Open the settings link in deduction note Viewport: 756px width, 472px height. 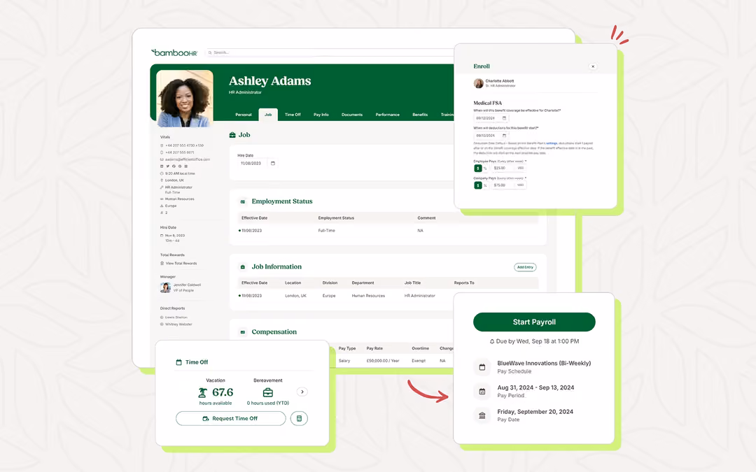552,143
